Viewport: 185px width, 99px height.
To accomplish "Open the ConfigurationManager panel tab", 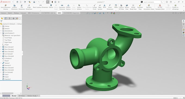I will click(10, 18).
